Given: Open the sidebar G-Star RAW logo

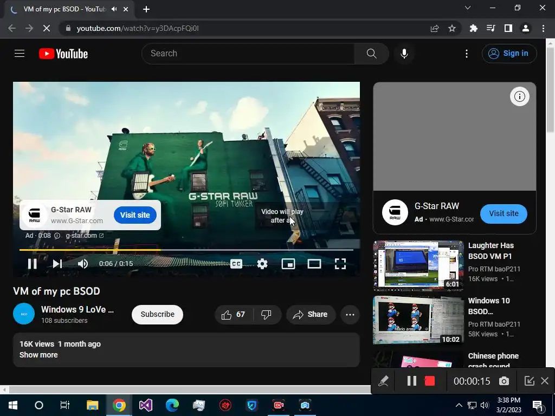Looking at the screenshot, I should [395, 212].
